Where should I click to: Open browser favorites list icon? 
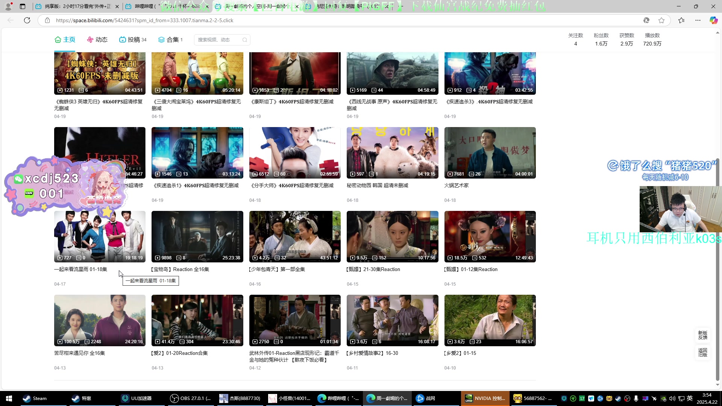click(x=681, y=20)
